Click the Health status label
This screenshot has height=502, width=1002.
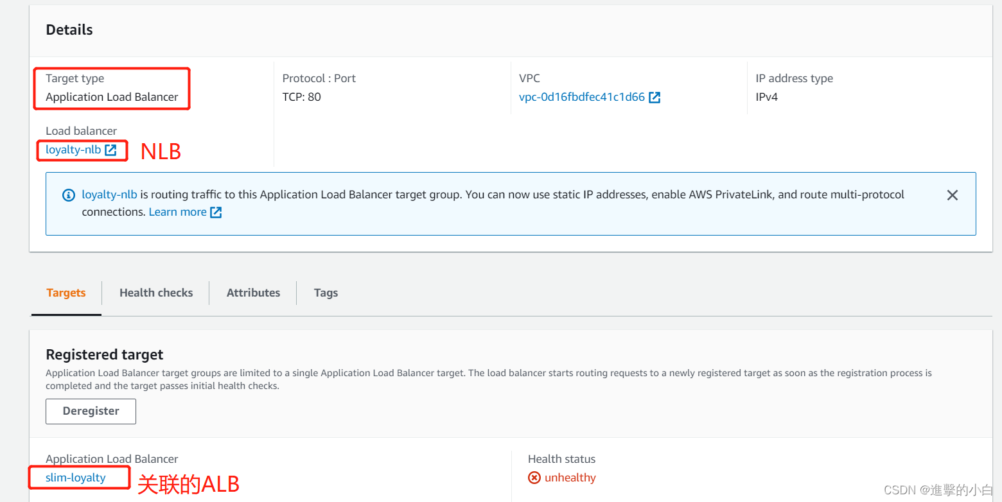pos(562,459)
